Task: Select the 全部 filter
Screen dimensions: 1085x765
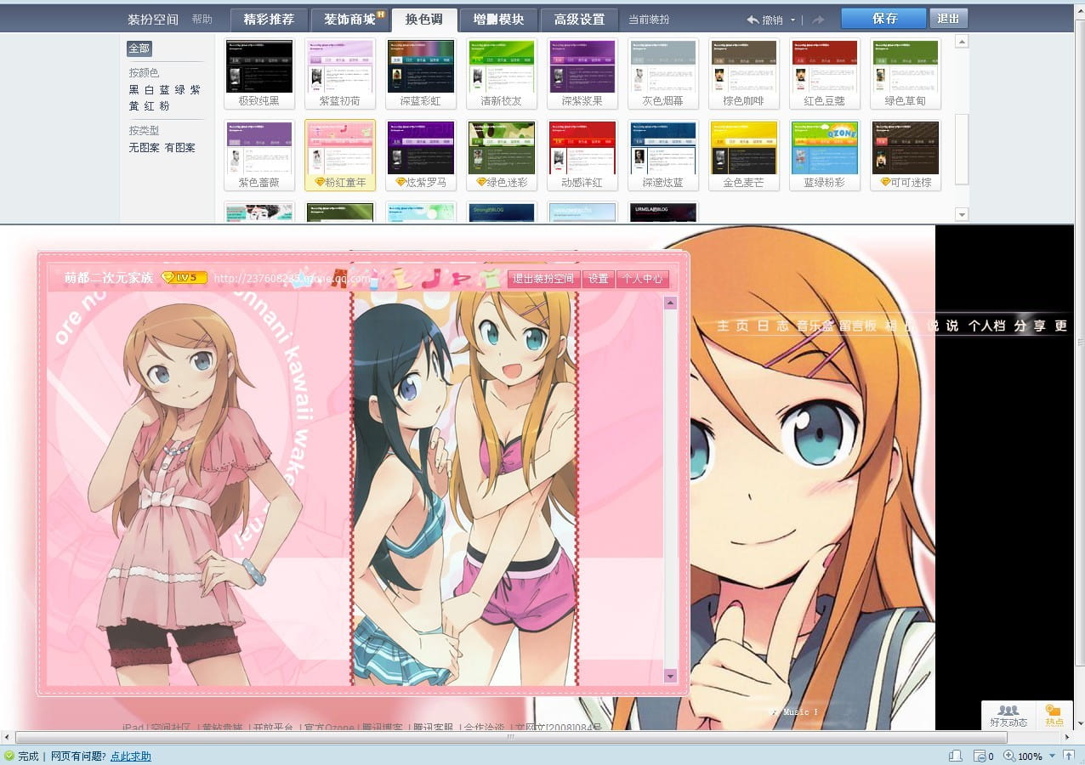Action: pos(139,48)
